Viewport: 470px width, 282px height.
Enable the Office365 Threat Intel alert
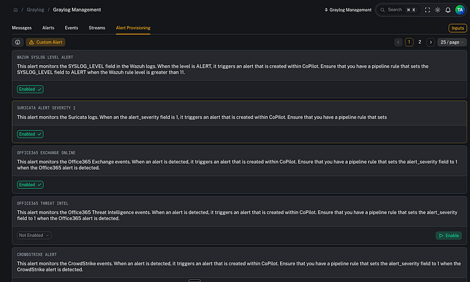pyautogui.click(x=449, y=236)
